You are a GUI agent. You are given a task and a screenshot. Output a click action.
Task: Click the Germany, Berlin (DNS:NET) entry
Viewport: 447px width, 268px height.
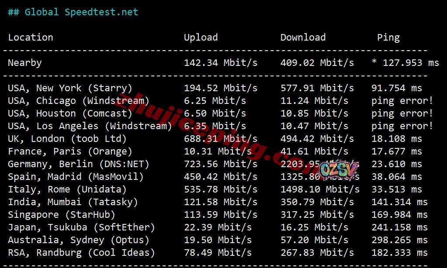(x=79, y=164)
